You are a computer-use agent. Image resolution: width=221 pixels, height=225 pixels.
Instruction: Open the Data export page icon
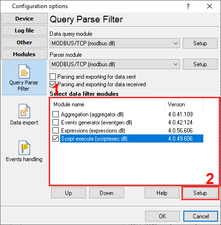pyautogui.click(x=24, y=111)
